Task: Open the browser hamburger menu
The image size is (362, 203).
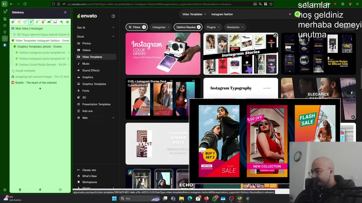Action: click(357, 4)
